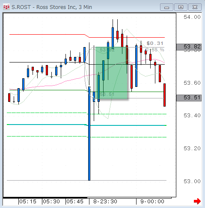
Task: Click the 0.58 % measurement label
Action: click(x=155, y=50)
